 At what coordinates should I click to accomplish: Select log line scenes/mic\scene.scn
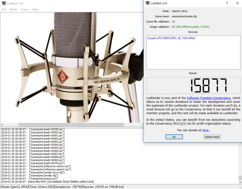pyautogui.click(x=29, y=179)
